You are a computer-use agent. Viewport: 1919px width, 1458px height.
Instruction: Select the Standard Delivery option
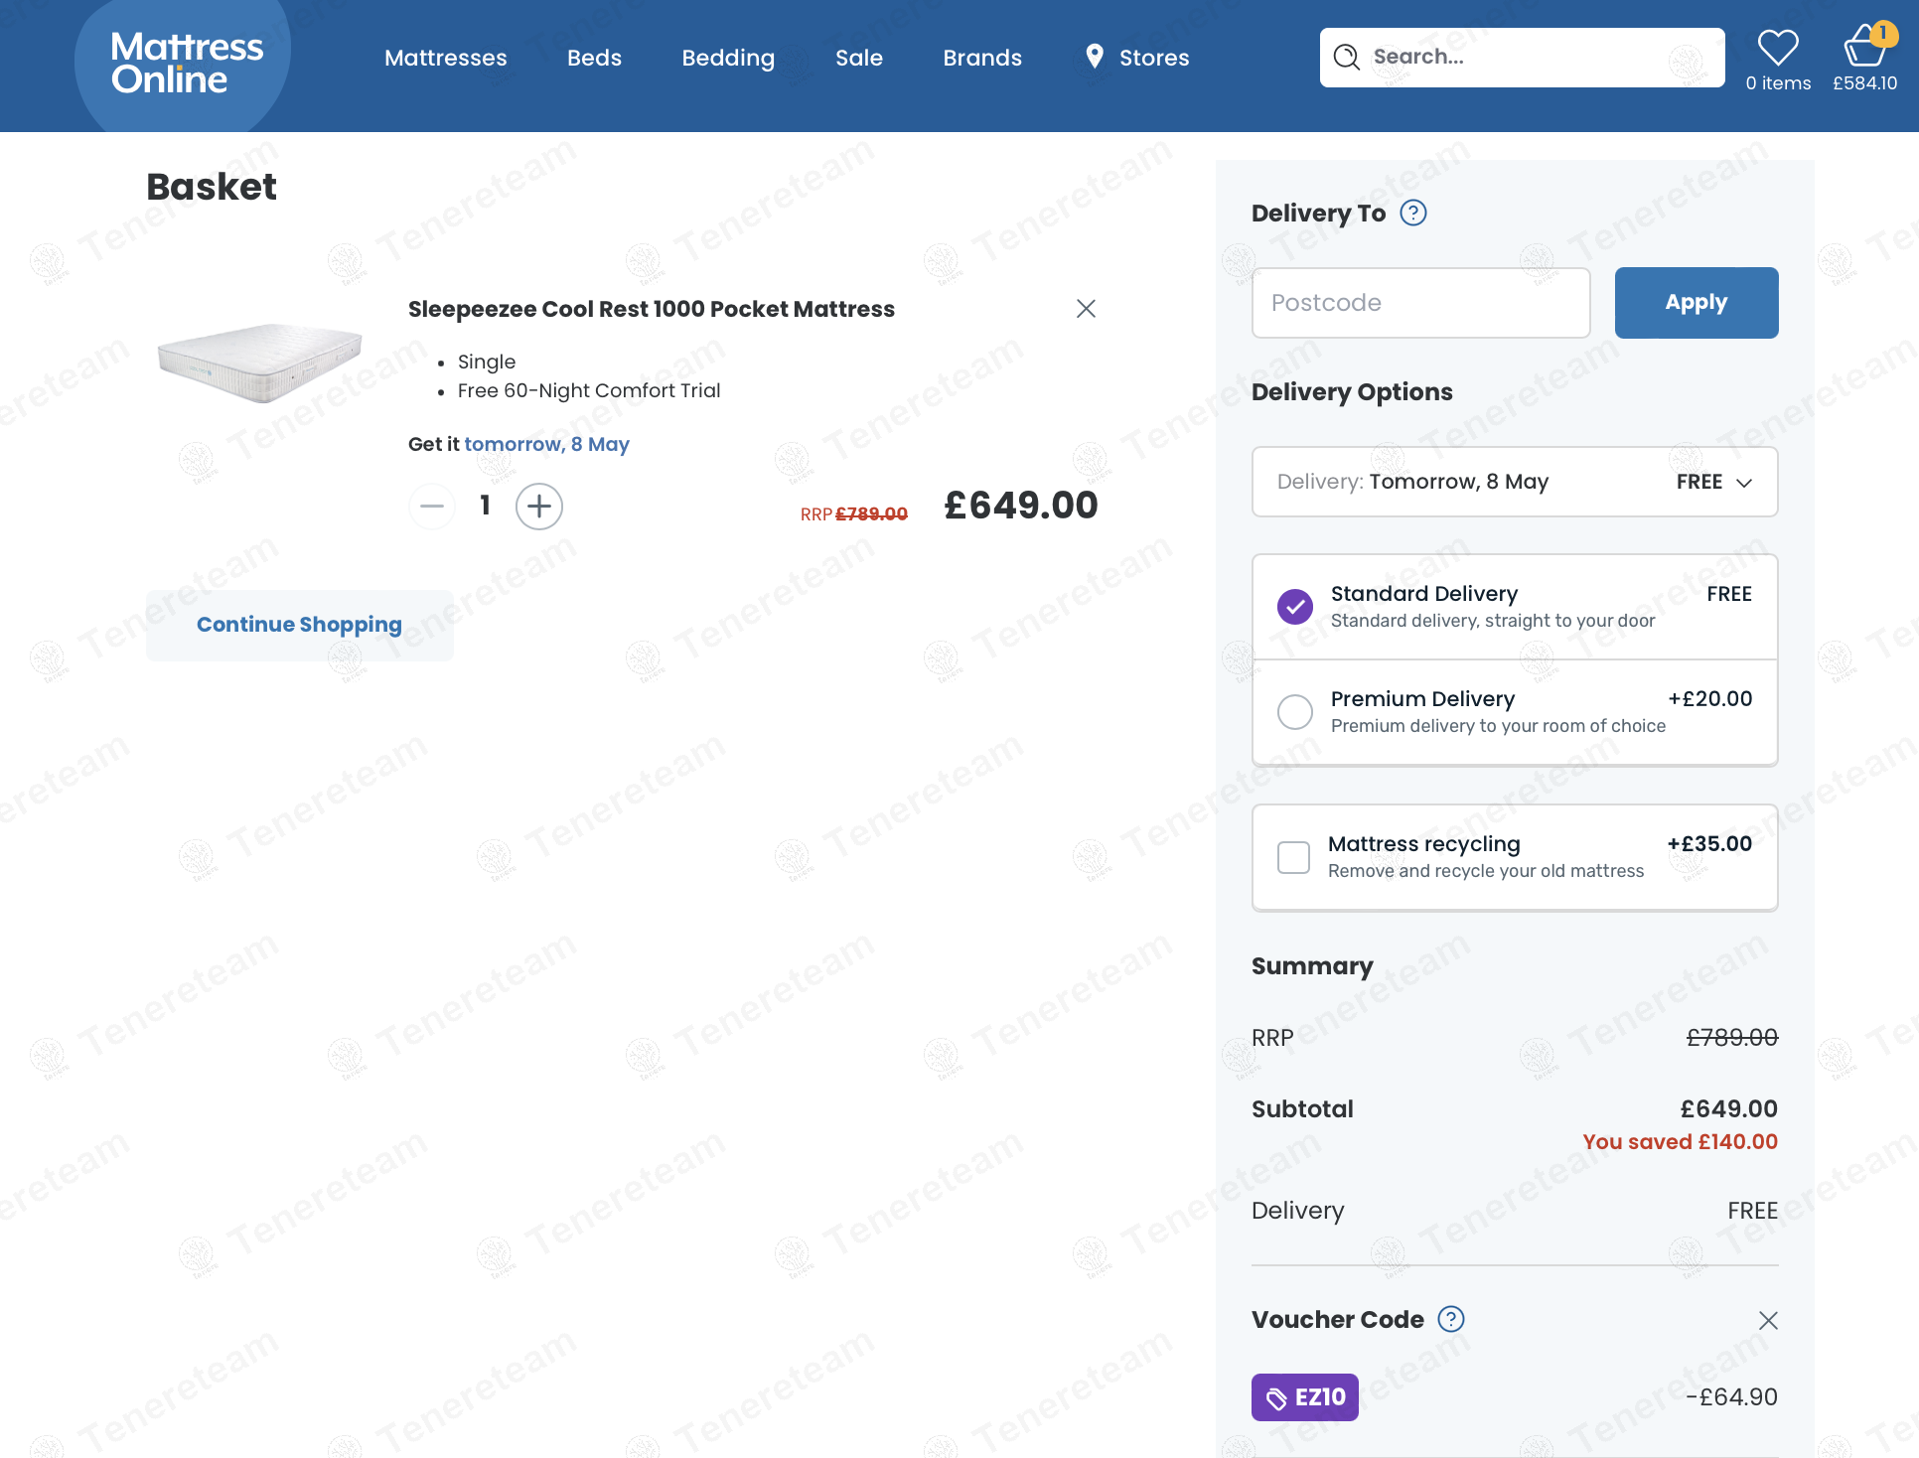[x=1295, y=606]
